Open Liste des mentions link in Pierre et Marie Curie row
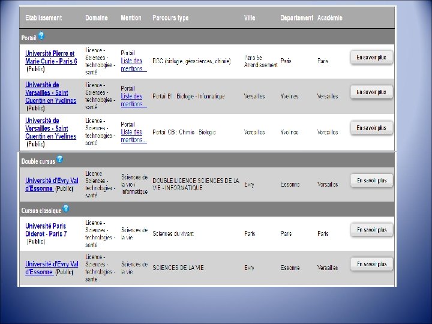 pyautogui.click(x=134, y=65)
